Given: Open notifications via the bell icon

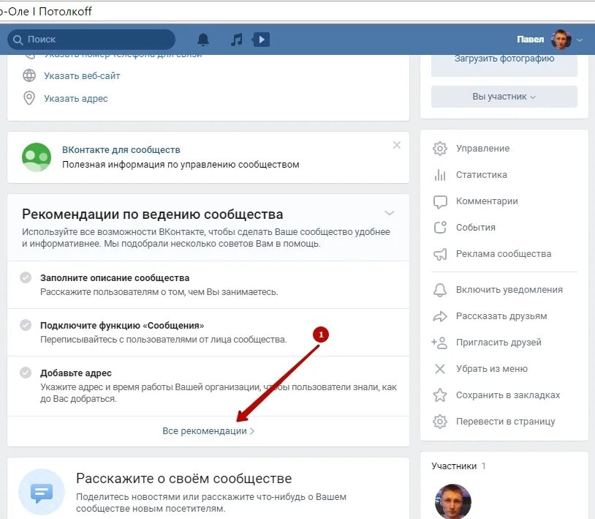Looking at the screenshot, I should (203, 39).
